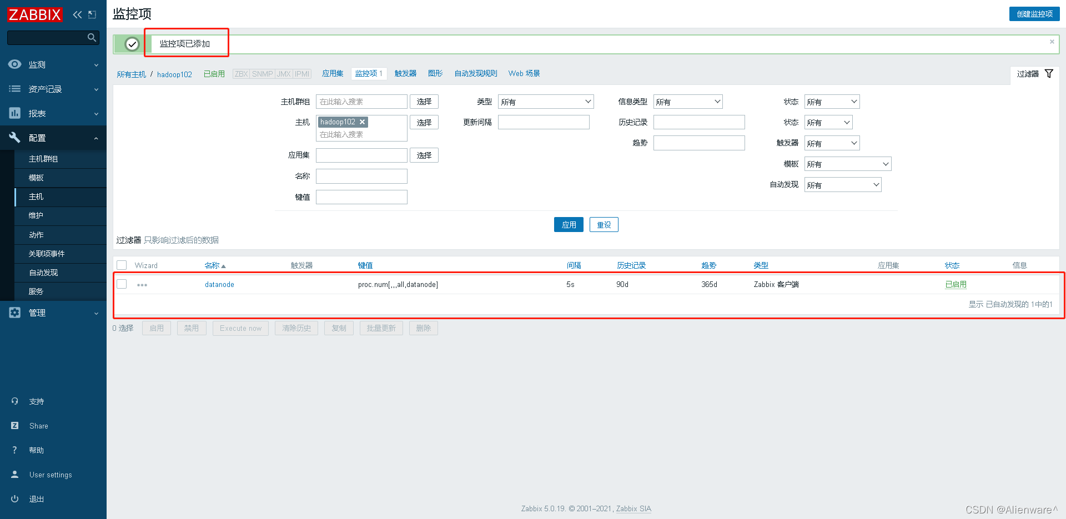
Task: Tick the checkbox for datanode row
Action: click(122, 284)
